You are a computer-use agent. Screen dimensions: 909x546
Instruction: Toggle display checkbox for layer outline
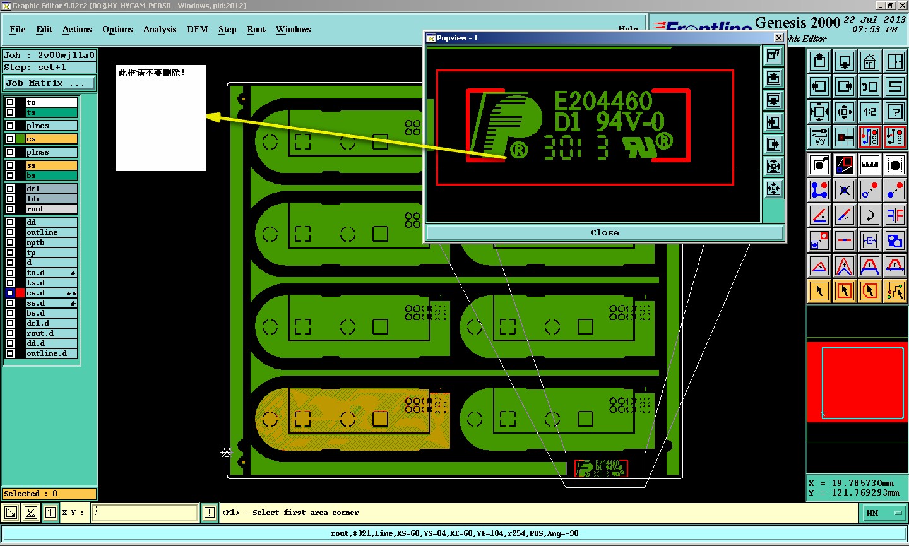click(10, 232)
